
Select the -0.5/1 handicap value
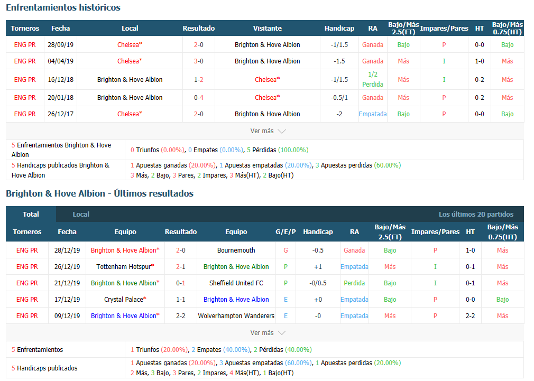(339, 97)
